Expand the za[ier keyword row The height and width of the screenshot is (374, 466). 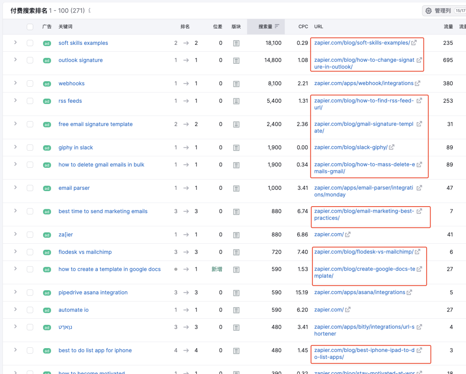16,234
